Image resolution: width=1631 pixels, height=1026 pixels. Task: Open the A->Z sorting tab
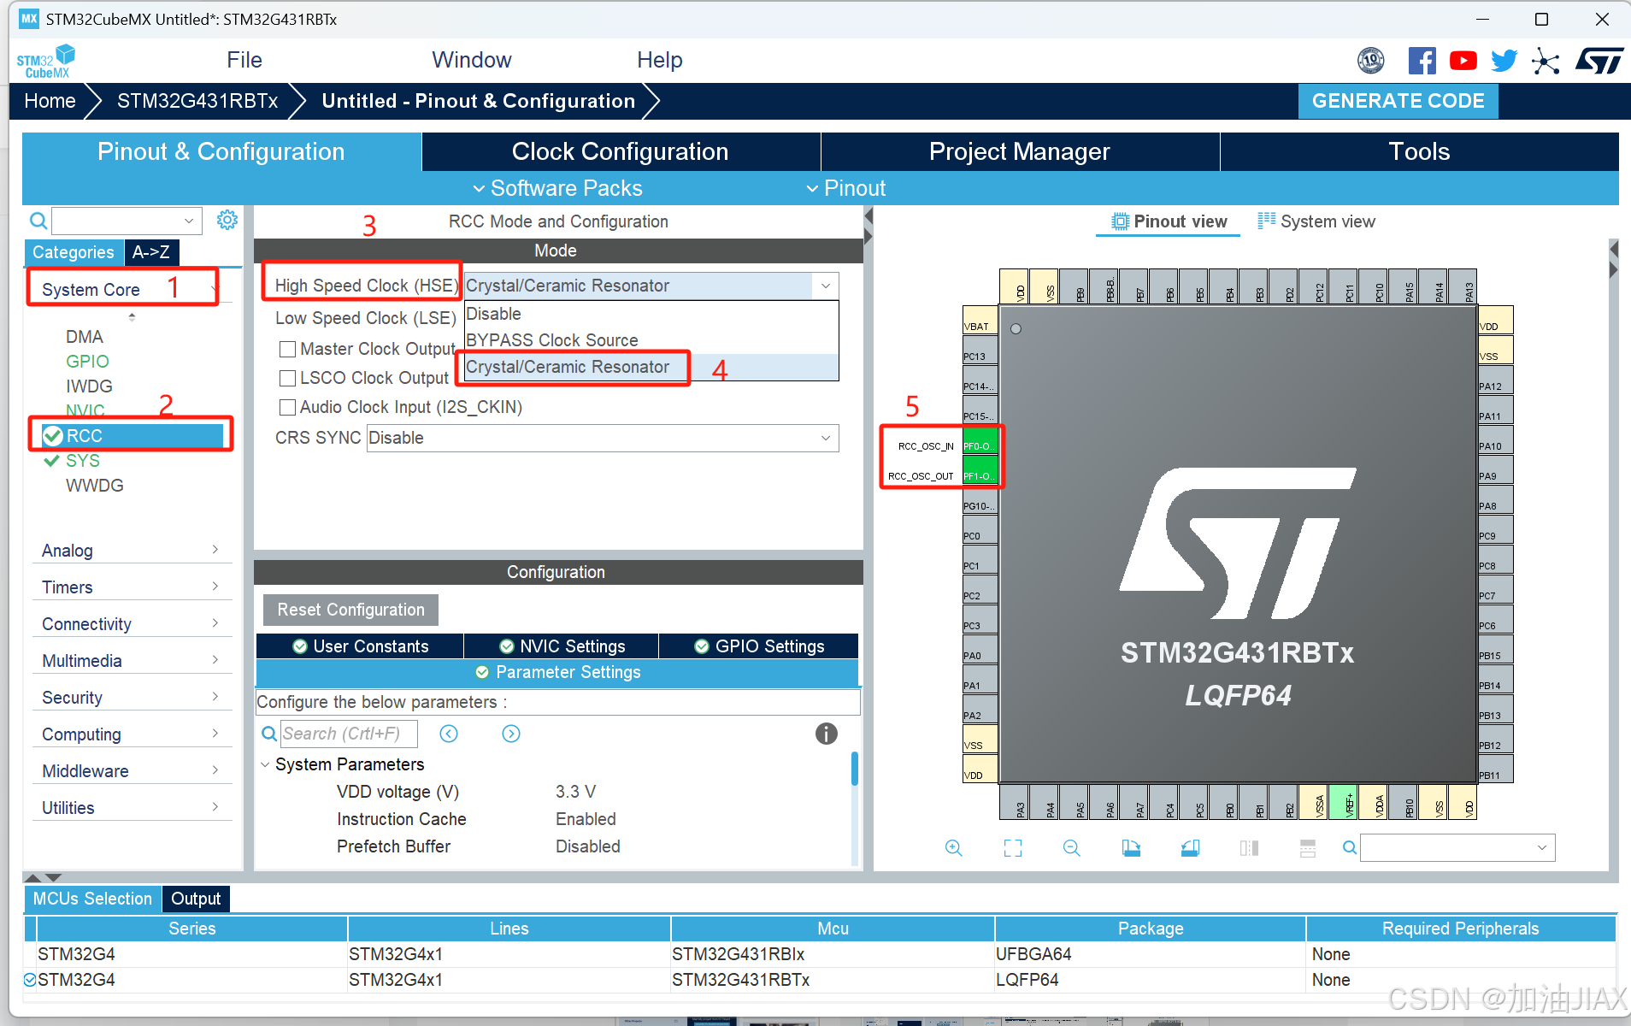pos(151,252)
